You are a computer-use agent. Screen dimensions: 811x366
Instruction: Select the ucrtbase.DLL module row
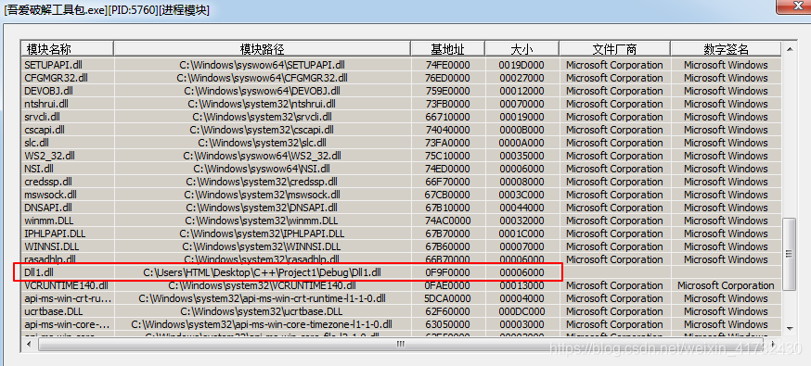tap(401, 311)
